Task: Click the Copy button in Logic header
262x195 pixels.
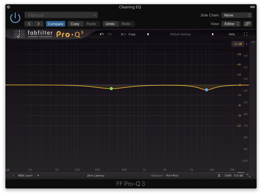Action: (75, 24)
